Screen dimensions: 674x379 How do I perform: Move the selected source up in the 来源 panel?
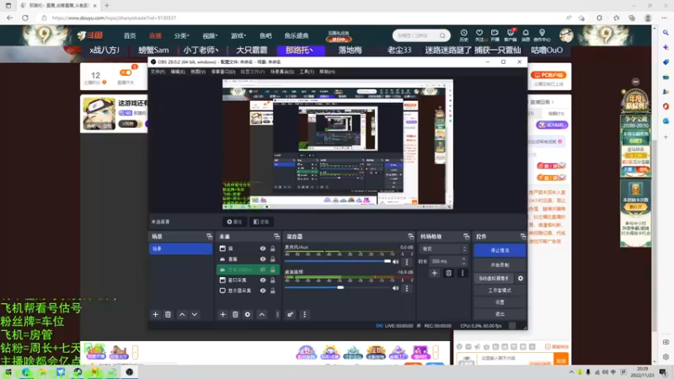click(262, 314)
